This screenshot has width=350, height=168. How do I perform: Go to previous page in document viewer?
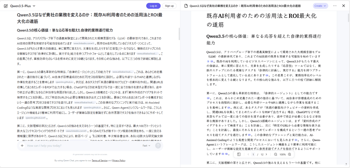[248, 154]
